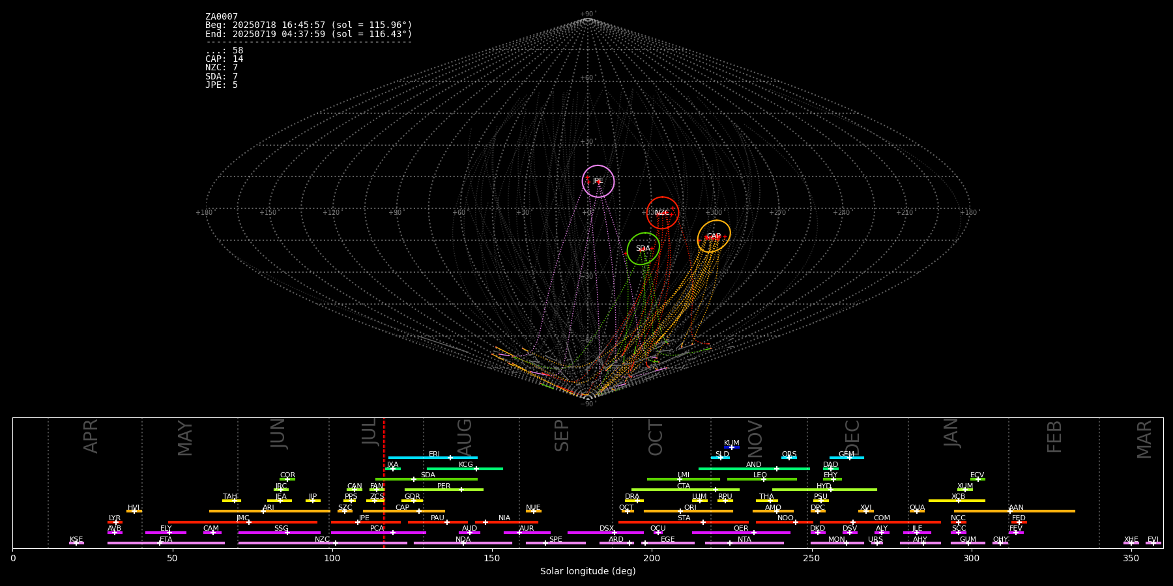Click the NTA shower bar label
The height and width of the screenshot is (586, 1173).
click(x=744, y=540)
